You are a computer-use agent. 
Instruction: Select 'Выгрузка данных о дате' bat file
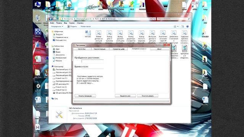pyautogui.click(x=152, y=37)
